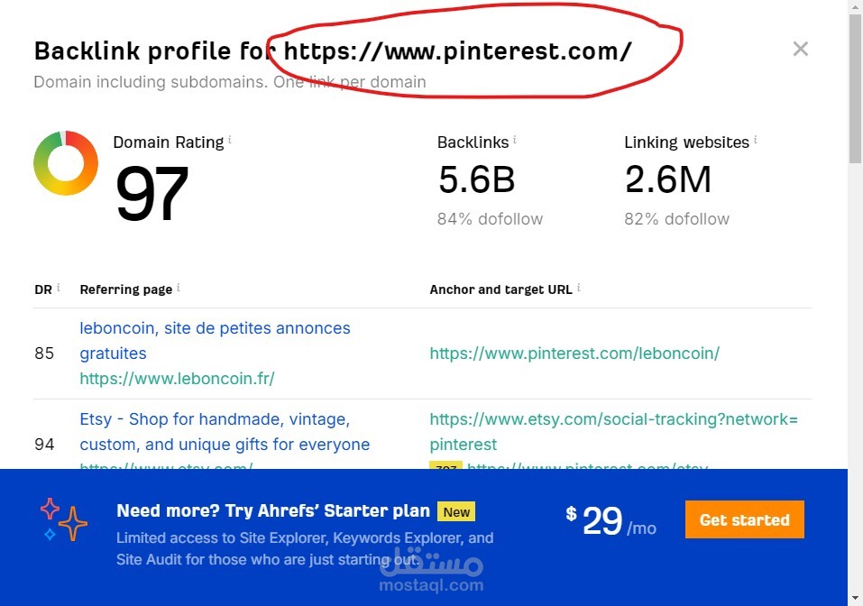Click the info icon beside Domain Rating

230,141
